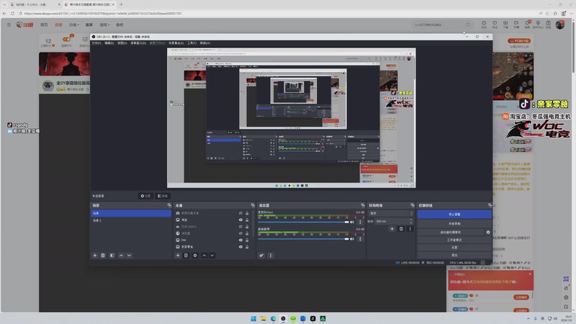Open advanced audio properties gear in Mixer
This screenshot has height=324, width=576.
(261, 256)
